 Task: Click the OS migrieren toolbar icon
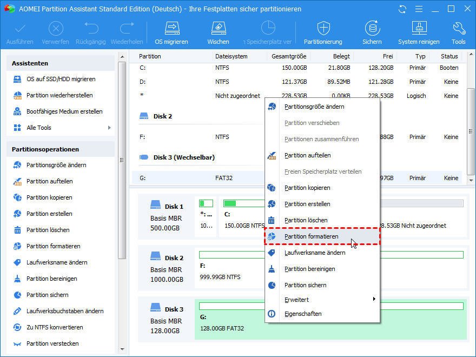click(171, 29)
